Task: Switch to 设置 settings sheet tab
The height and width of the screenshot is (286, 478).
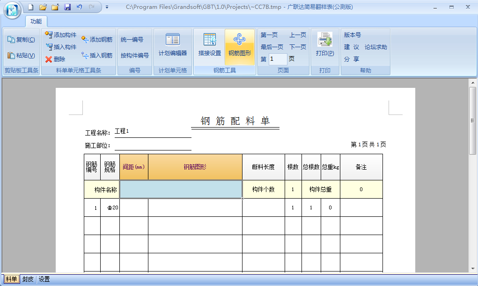Action: point(44,279)
